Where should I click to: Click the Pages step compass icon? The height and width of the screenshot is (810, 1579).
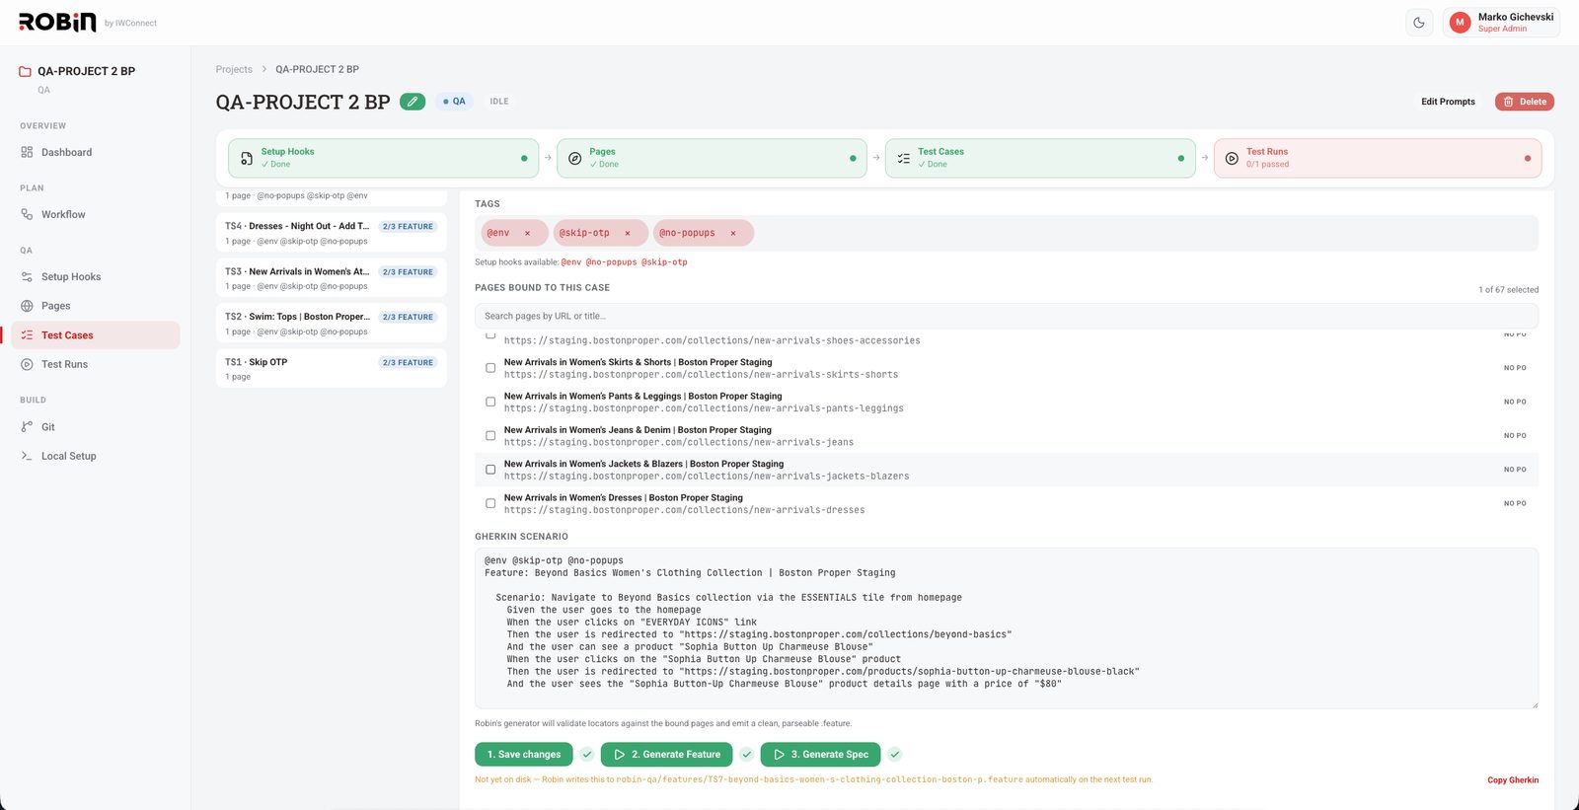574,158
